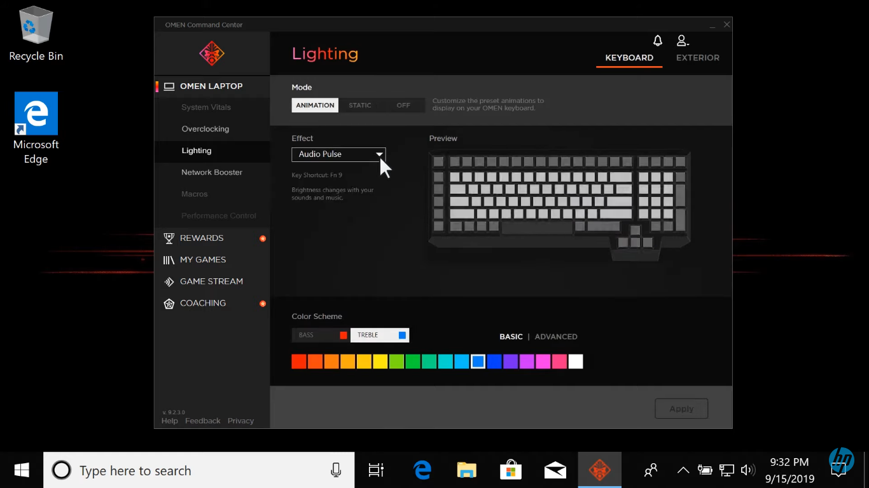869x488 pixels.
Task: Click the My Games library icon
Action: click(x=169, y=260)
